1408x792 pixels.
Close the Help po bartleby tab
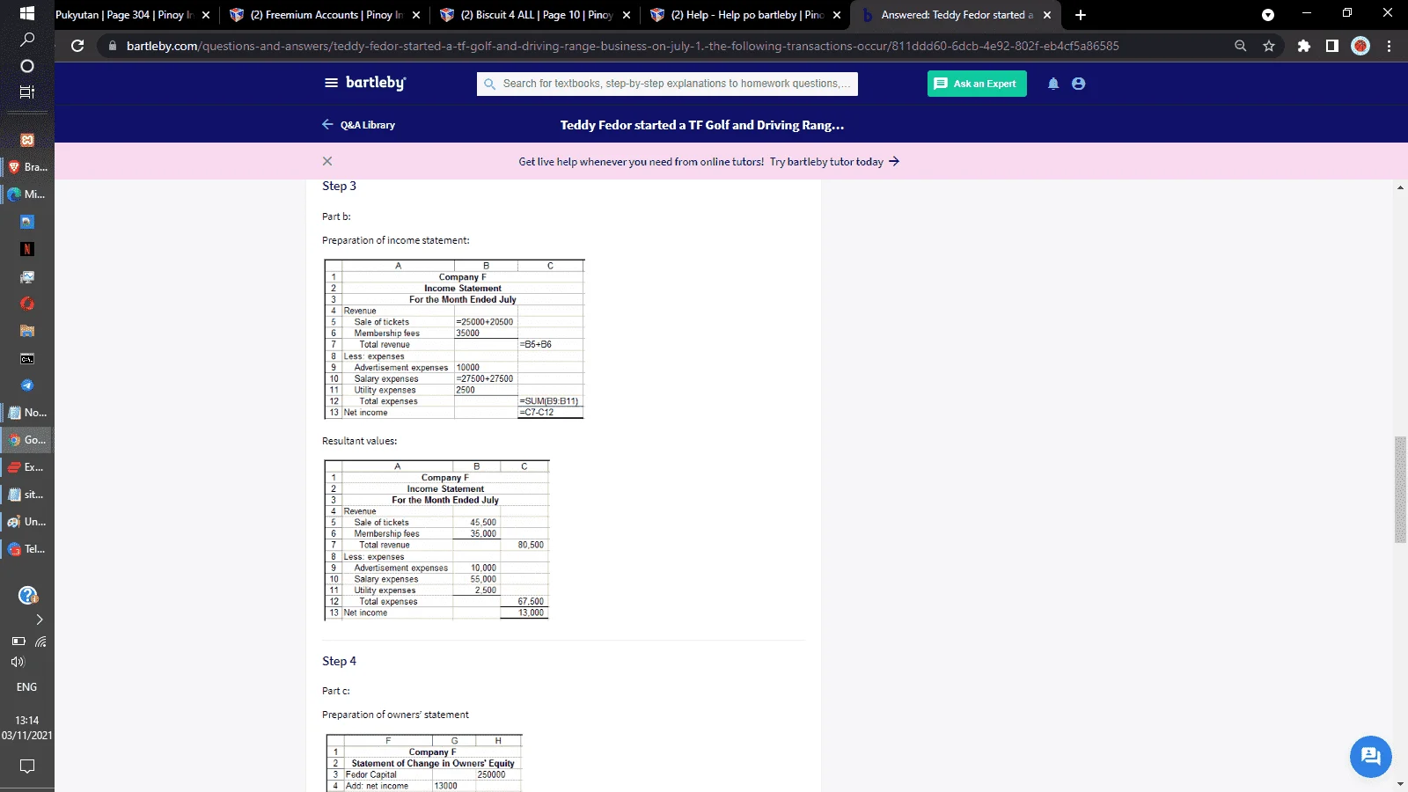coord(837,15)
